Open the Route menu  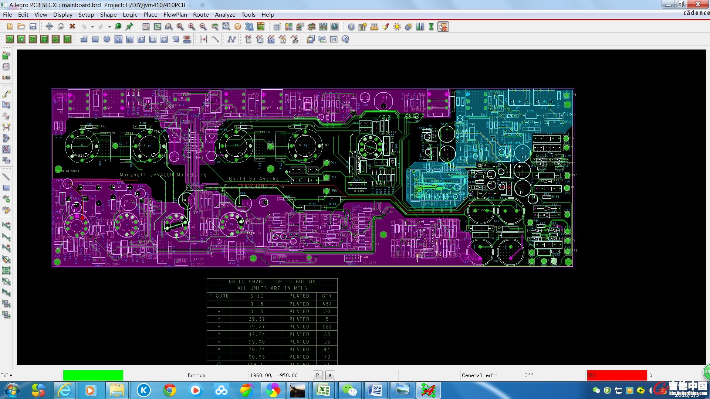point(201,14)
